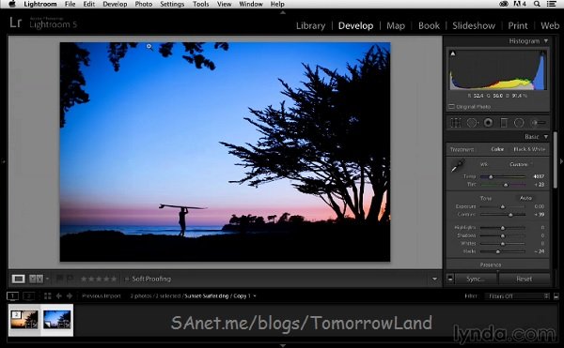Image resolution: width=564 pixels, height=348 pixels.
Task: Select the Adjustment Brush tool
Action: (539, 123)
